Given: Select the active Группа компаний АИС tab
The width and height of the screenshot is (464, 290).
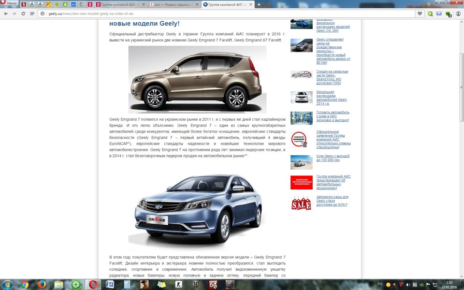Looking at the screenshot, I should (228, 4).
